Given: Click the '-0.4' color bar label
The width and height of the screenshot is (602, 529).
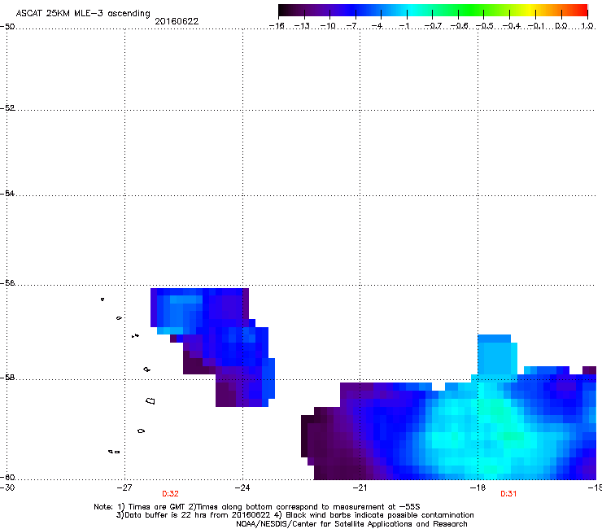Looking at the screenshot, I should coord(512,26).
